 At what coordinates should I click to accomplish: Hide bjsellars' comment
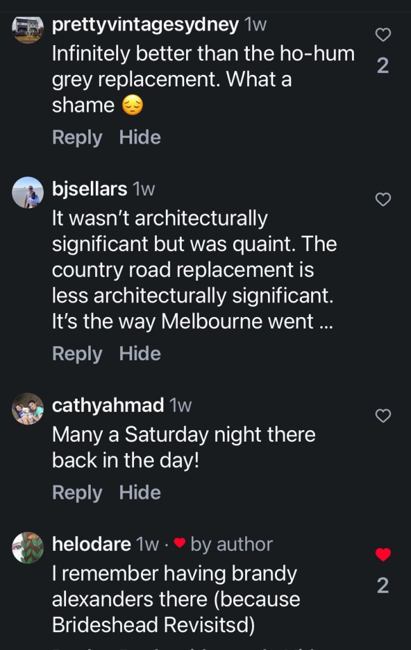(140, 353)
